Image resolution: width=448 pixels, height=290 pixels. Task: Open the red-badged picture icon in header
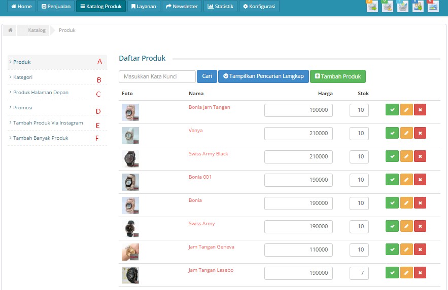pos(433,6)
